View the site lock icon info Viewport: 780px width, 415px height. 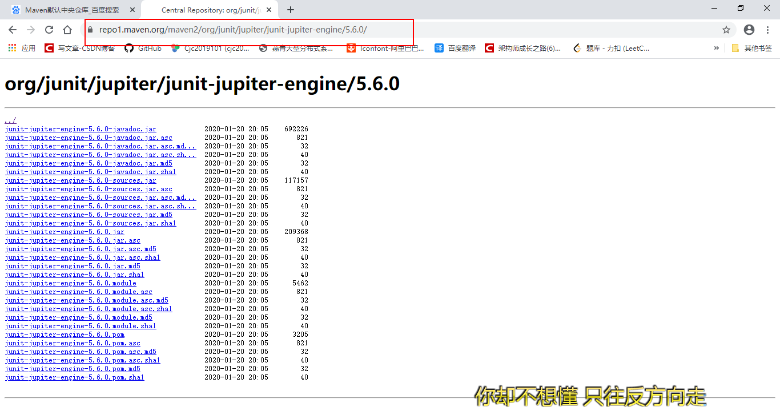point(89,30)
